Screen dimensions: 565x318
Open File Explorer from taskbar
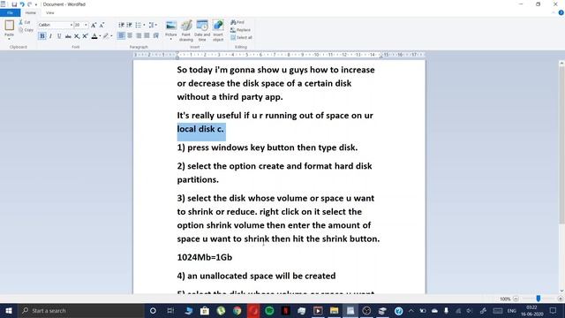tap(334, 310)
